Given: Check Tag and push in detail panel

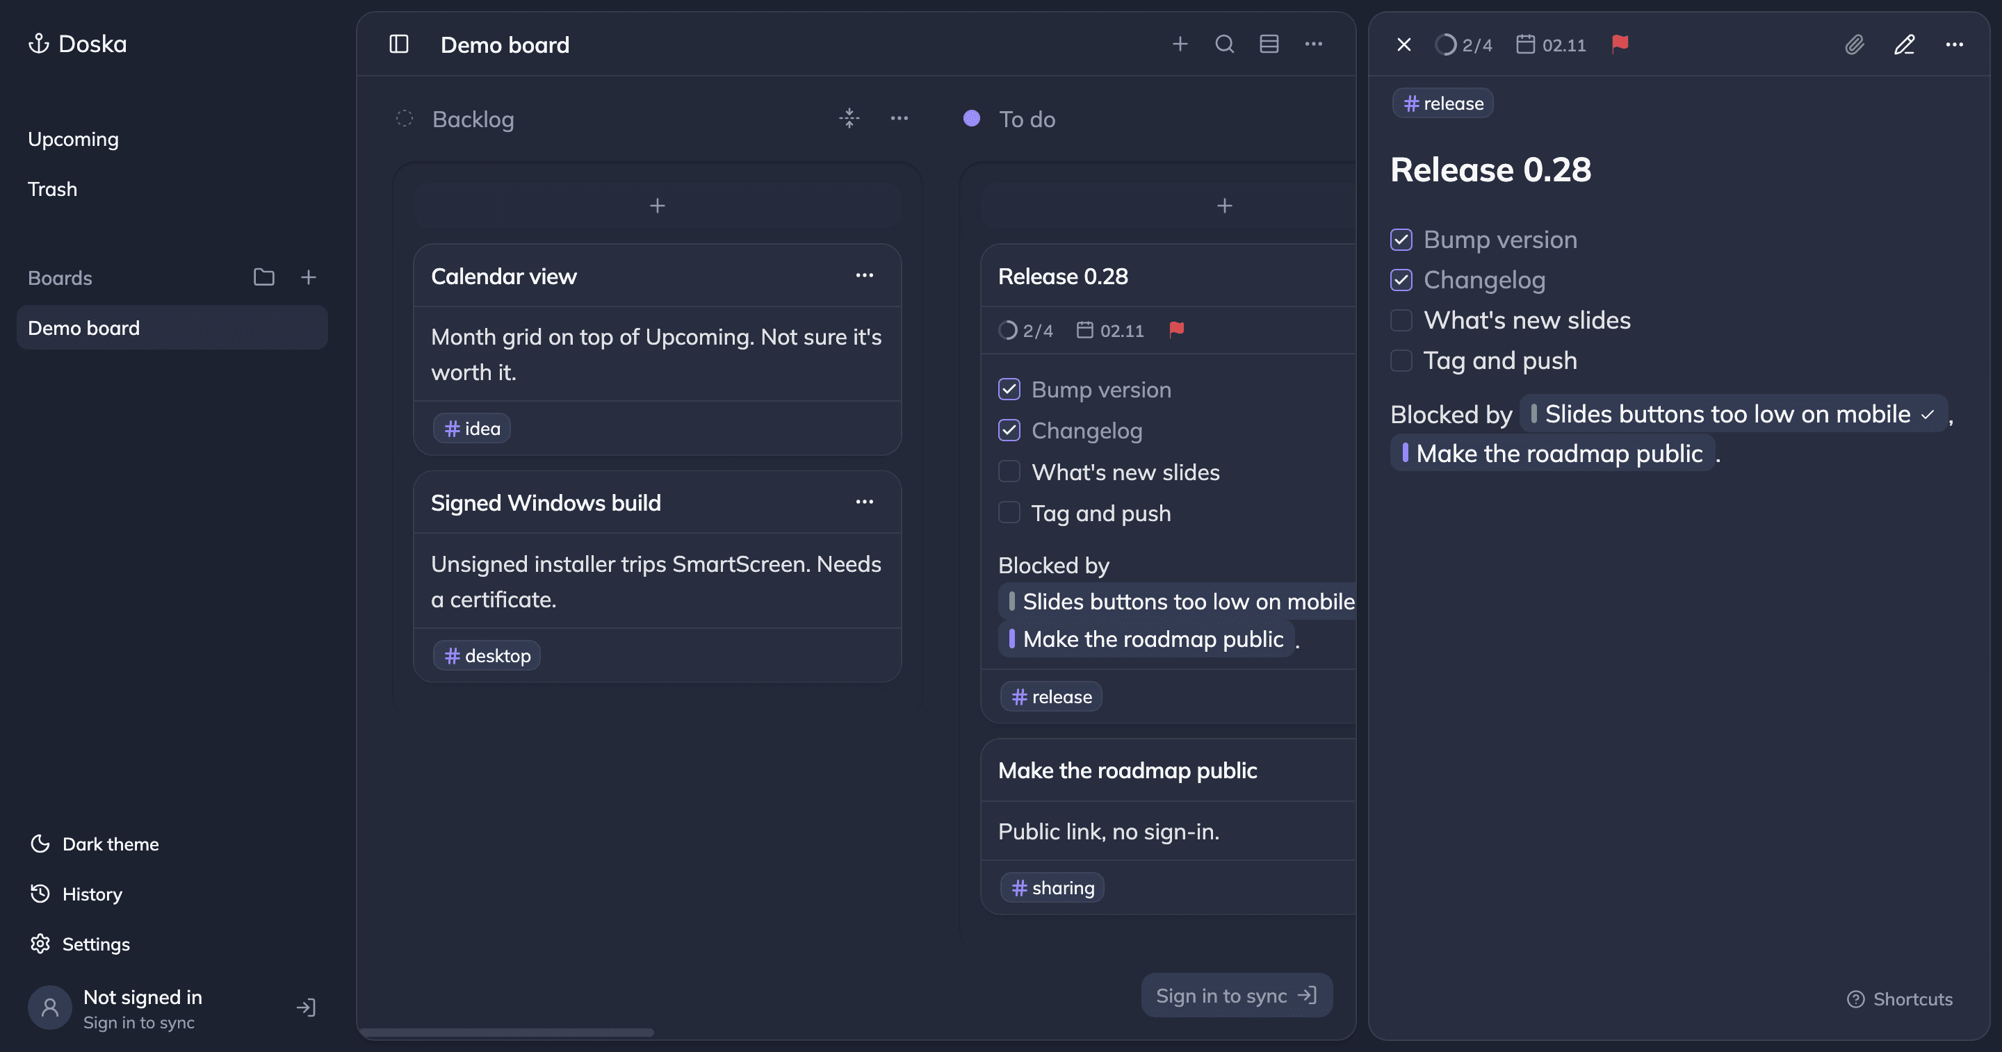Looking at the screenshot, I should point(1401,361).
